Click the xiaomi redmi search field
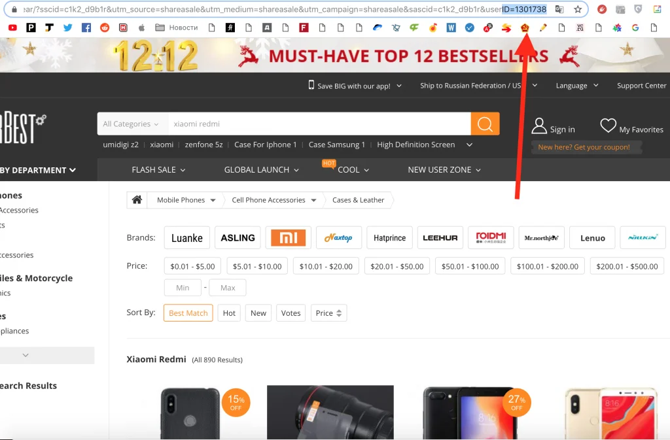670x440 pixels. click(x=319, y=124)
